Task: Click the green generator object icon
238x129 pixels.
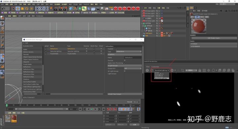Action: pyautogui.click(x=80, y=9)
